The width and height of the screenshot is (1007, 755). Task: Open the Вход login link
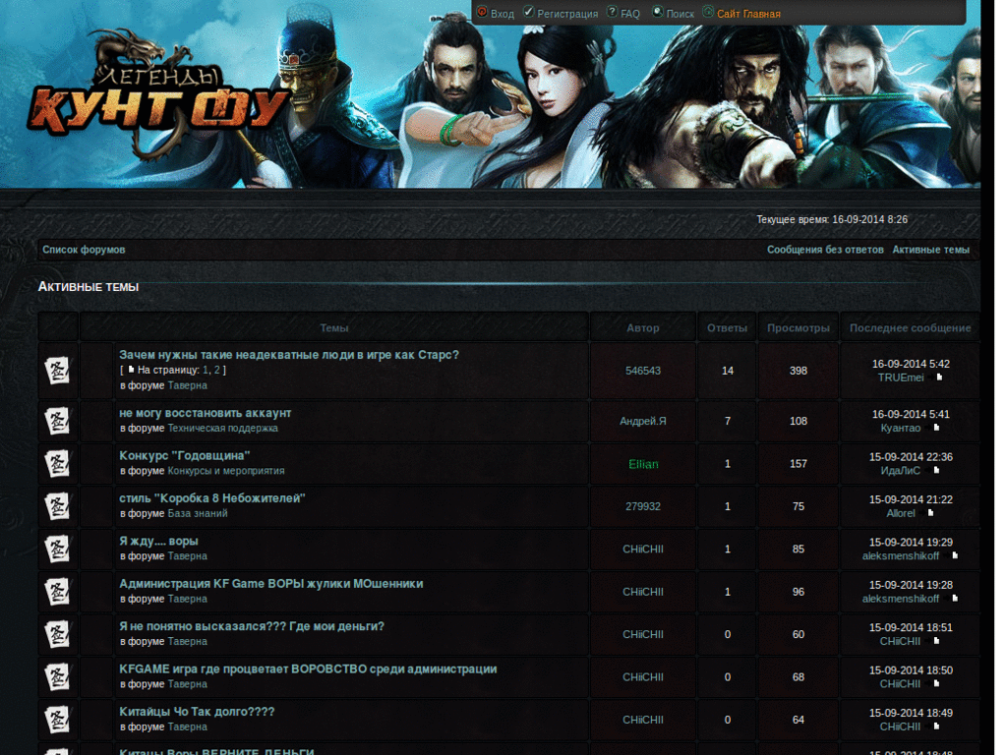pyautogui.click(x=502, y=14)
